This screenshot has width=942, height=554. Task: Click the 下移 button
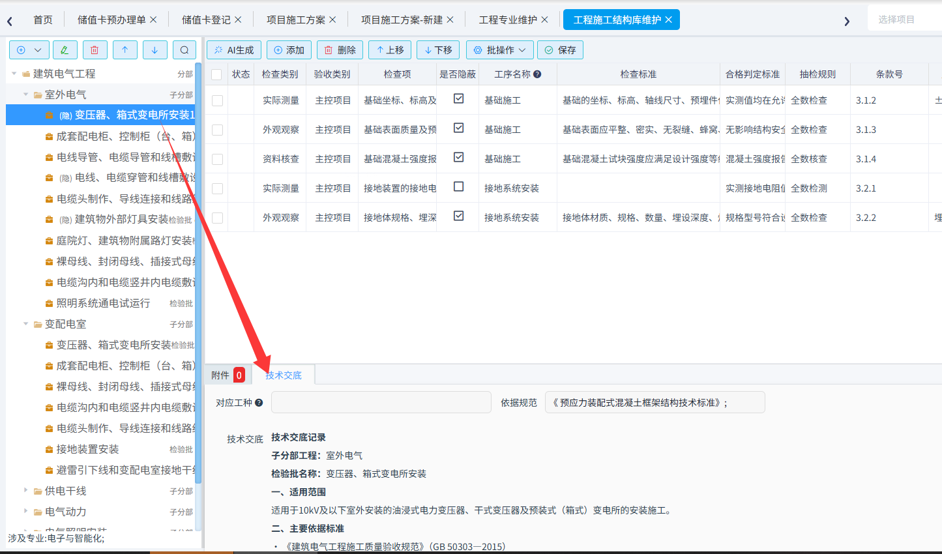coord(438,50)
